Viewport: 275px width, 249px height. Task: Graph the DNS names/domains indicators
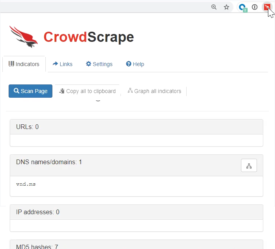click(x=249, y=165)
